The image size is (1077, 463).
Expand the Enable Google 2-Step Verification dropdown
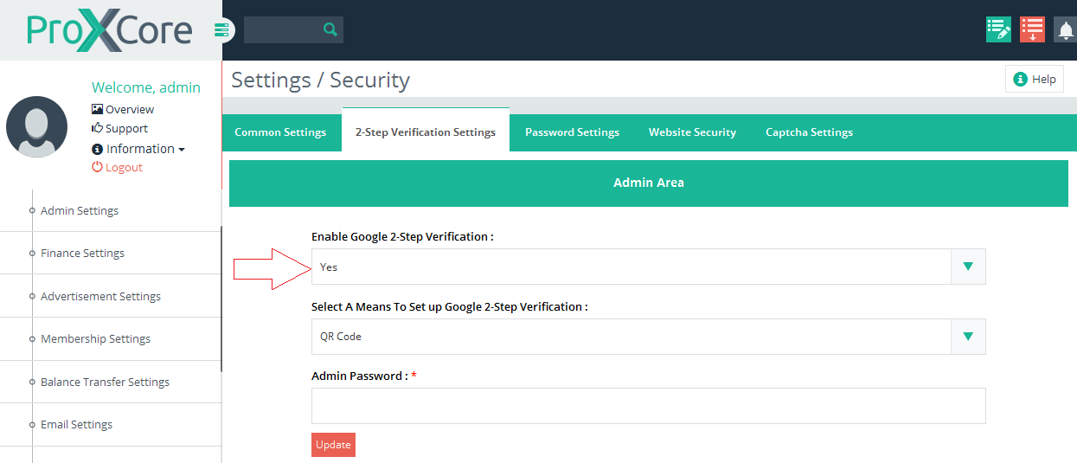(648, 267)
